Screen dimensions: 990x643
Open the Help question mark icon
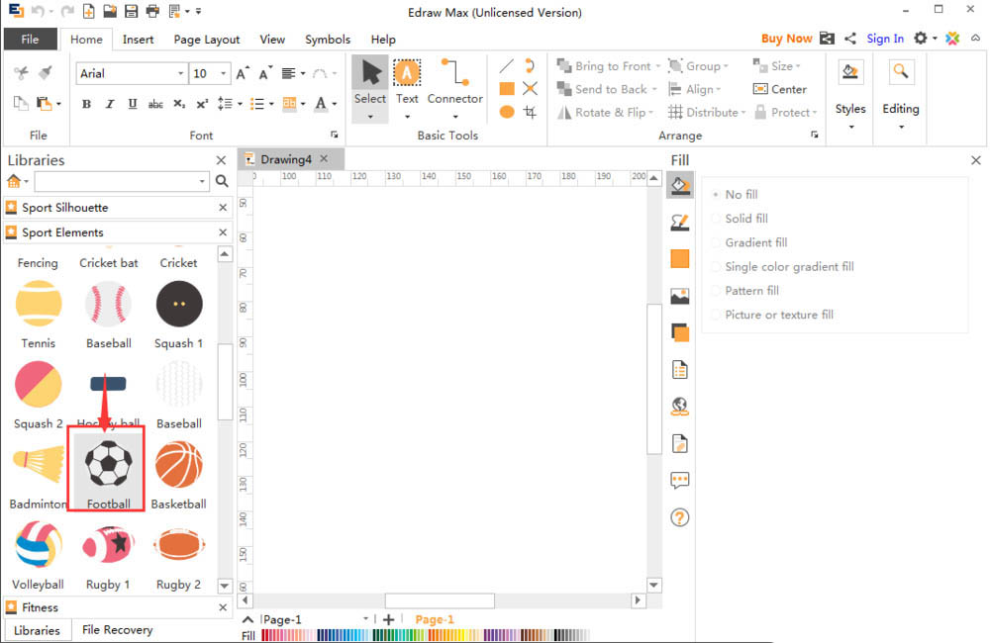(680, 517)
